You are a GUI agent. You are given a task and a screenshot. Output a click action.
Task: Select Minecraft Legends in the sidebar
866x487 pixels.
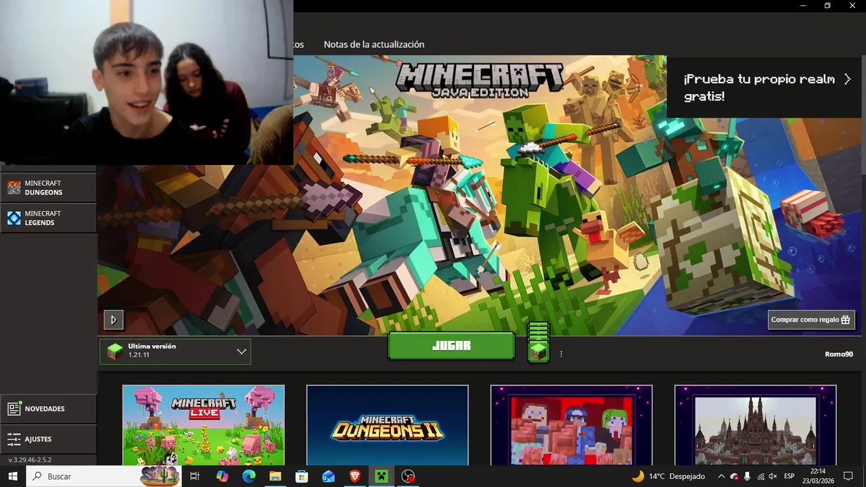point(49,218)
